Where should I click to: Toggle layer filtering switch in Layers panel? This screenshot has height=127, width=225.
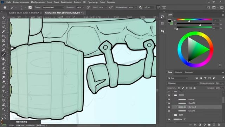pos(223,78)
